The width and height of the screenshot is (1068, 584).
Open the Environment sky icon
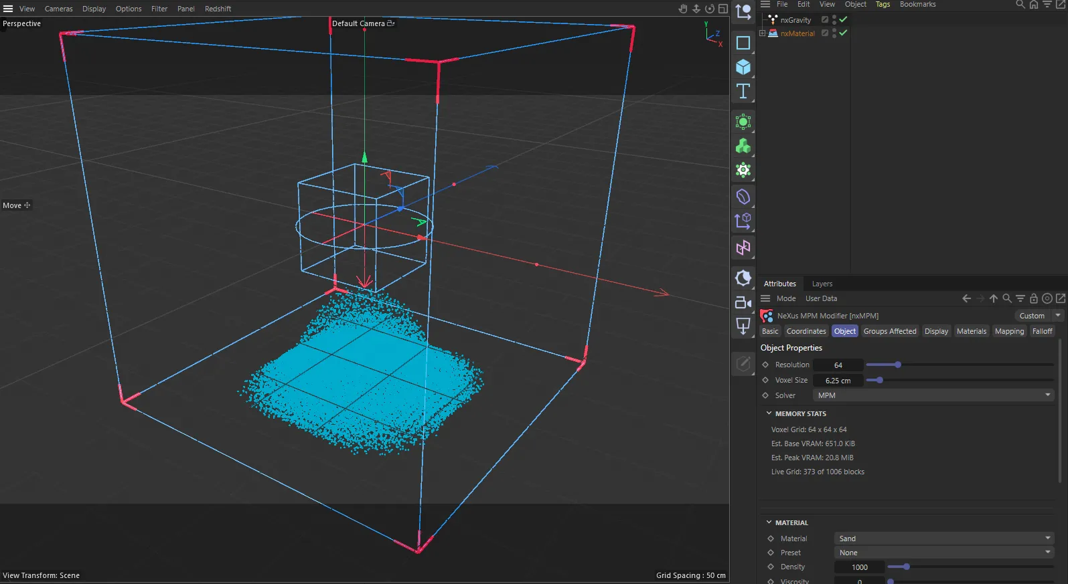point(743,278)
